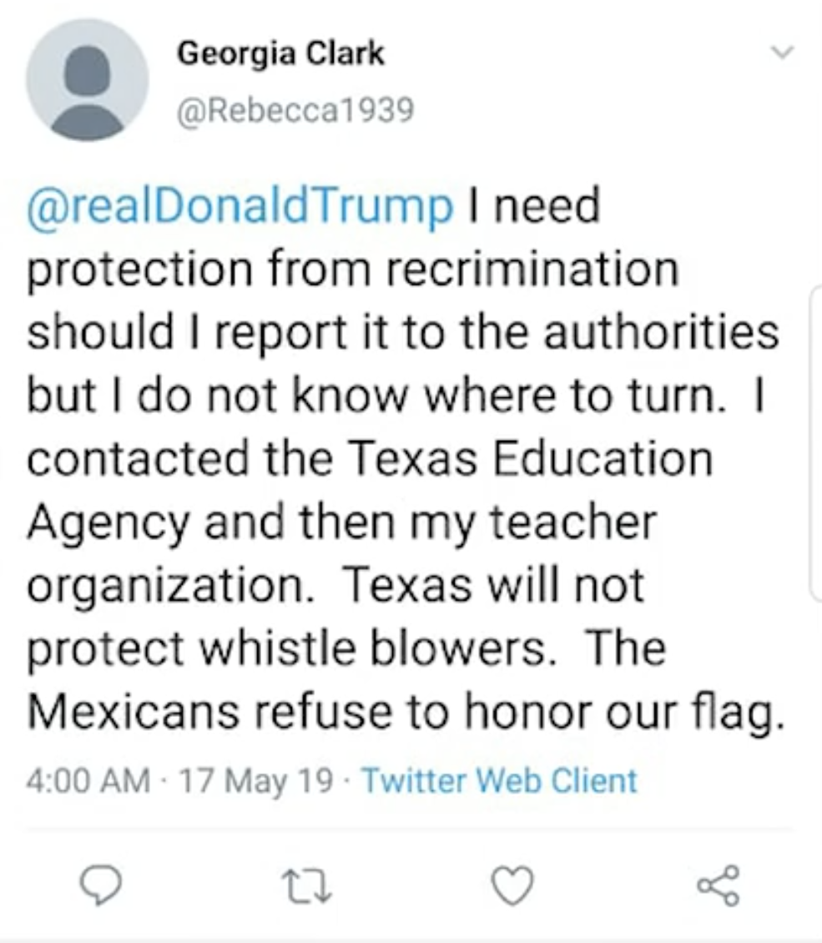Click the @Rebecca1939 handle
This screenshot has width=822, height=943.
[295, 109]
